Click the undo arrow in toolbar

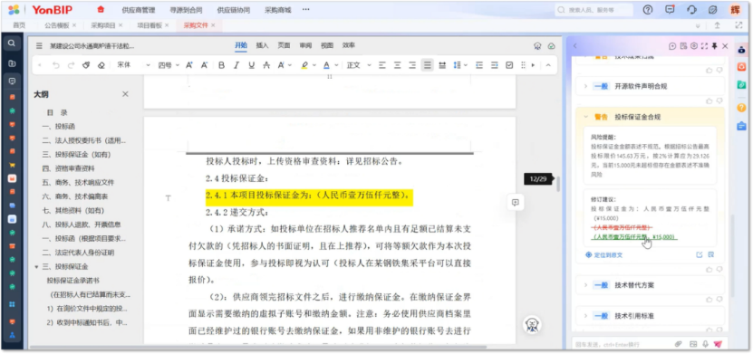pyautogui.click(x=56, y=65)
